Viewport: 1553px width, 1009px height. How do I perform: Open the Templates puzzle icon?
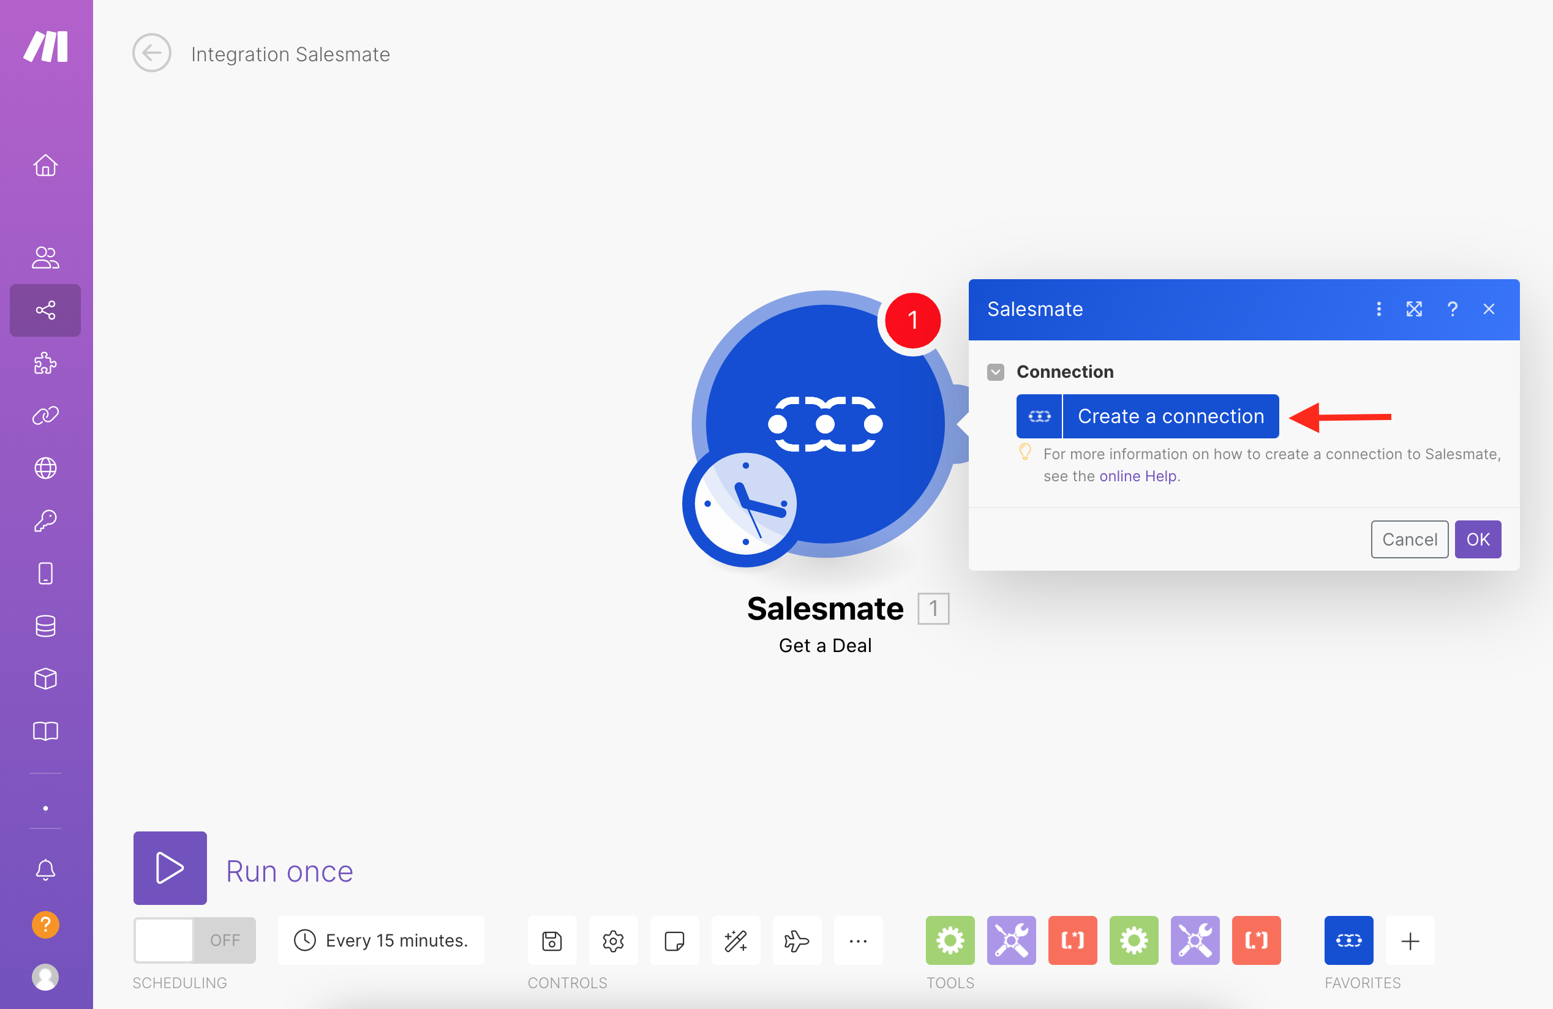(46, 363)
